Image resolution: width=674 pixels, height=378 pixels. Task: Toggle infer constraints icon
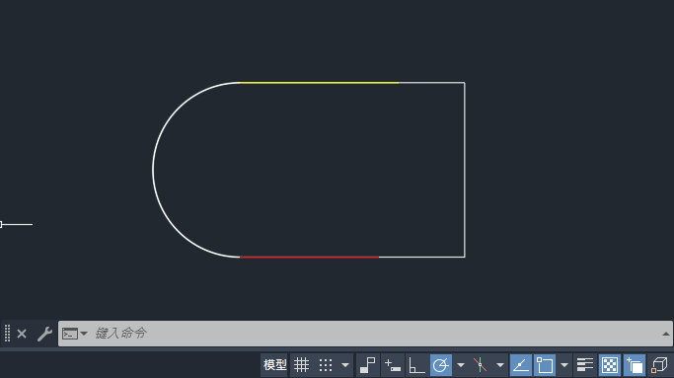tap(367, 365)
